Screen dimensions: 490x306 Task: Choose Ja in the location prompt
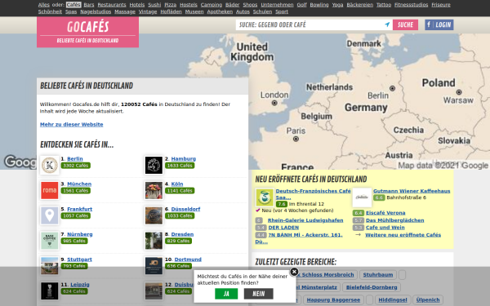click(x=226, y=294)
